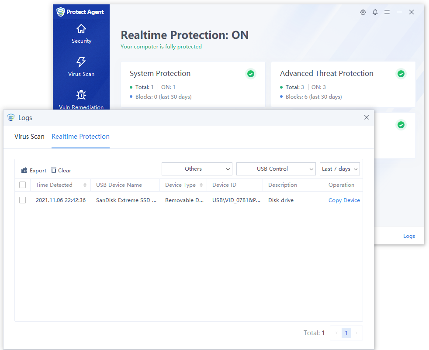Check the checkbox for the SanDisk log entry

(x=23, y=200)
